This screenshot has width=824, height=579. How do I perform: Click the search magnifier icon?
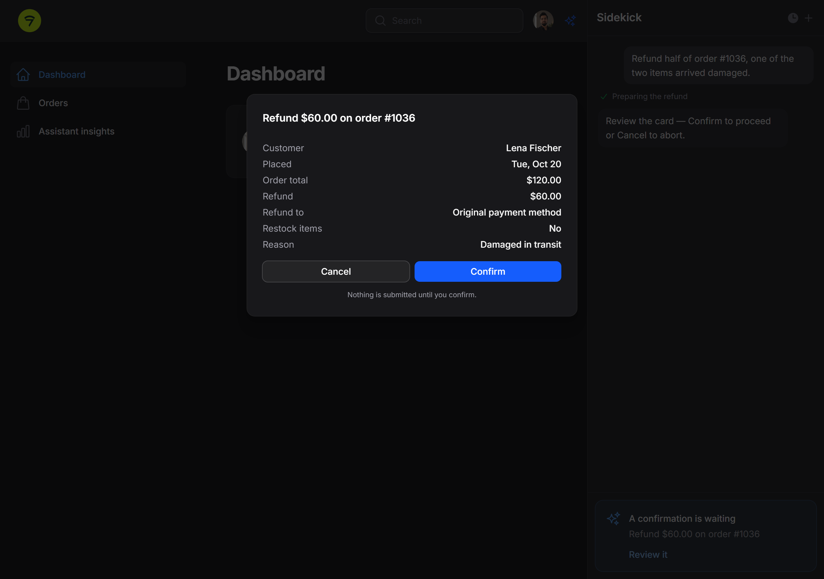[x=380, y=21]
